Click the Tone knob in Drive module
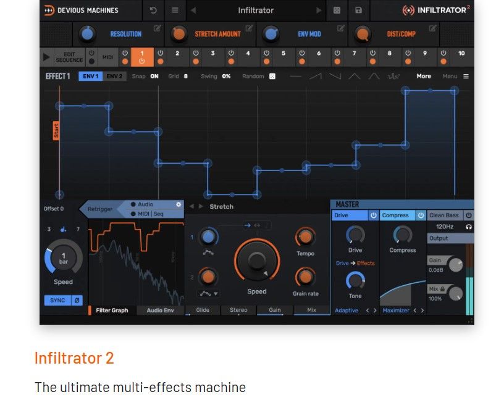 tap(355, 280)
